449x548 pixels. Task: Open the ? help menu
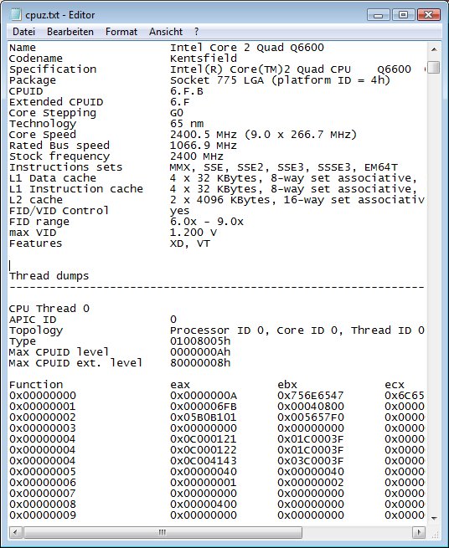pos(196,32)
